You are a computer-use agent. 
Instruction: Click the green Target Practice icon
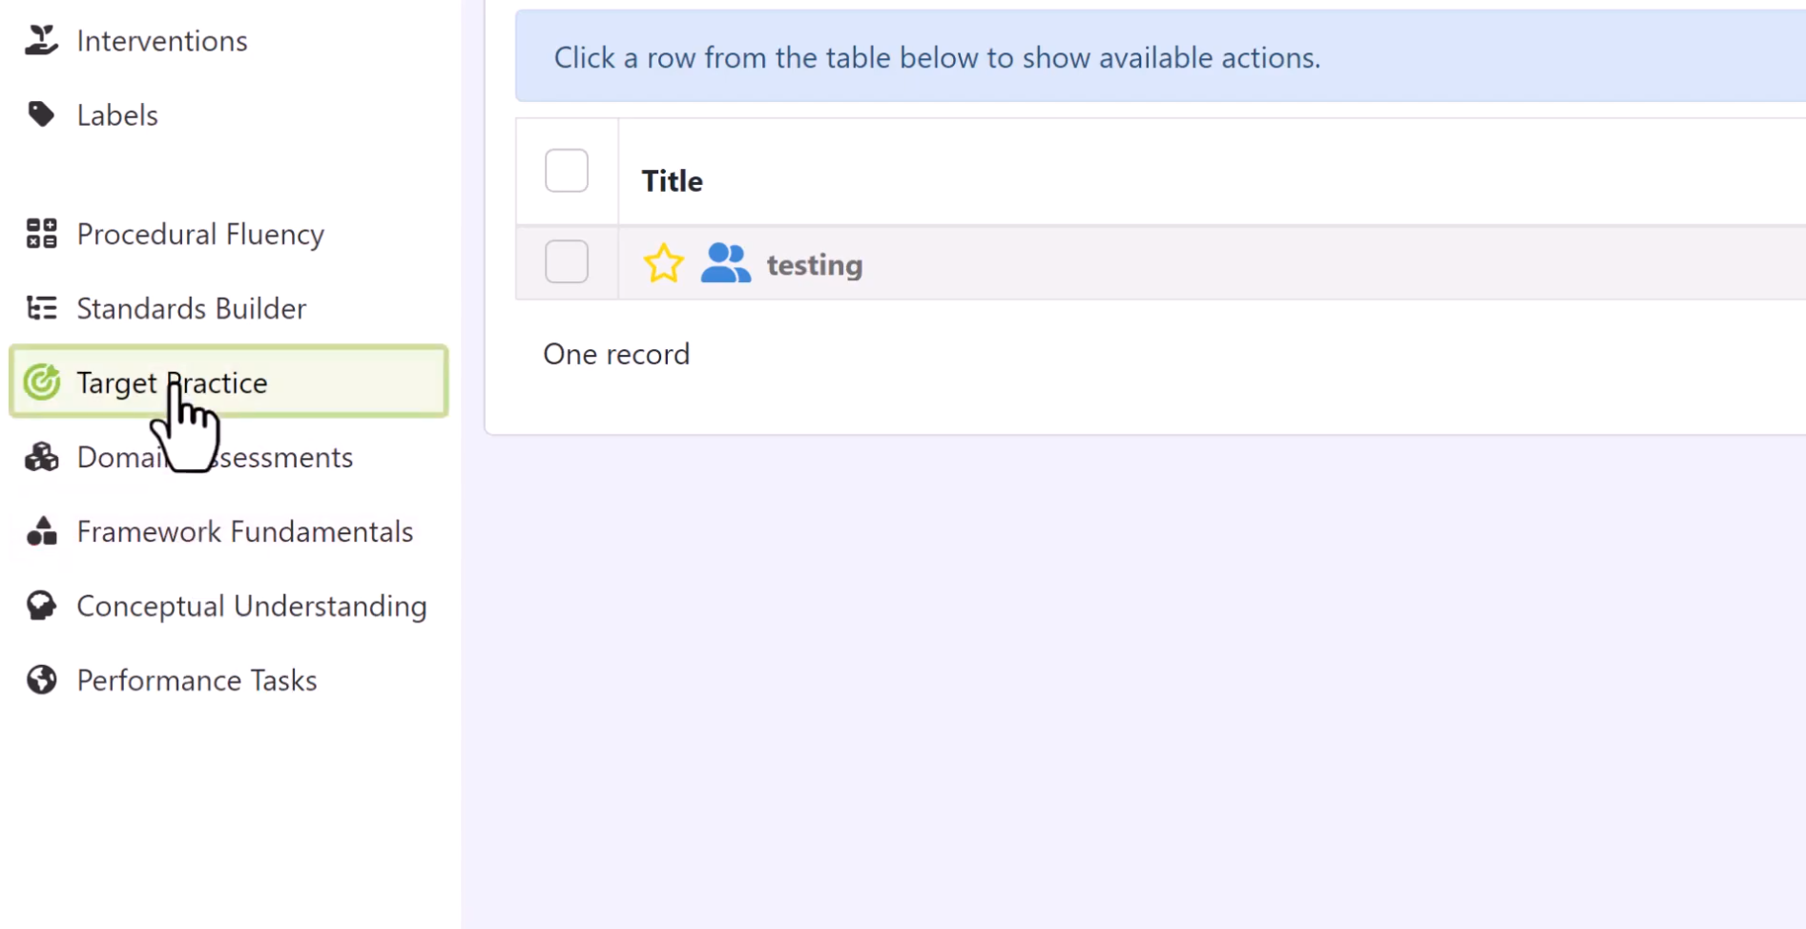click(x=41, y=382)
